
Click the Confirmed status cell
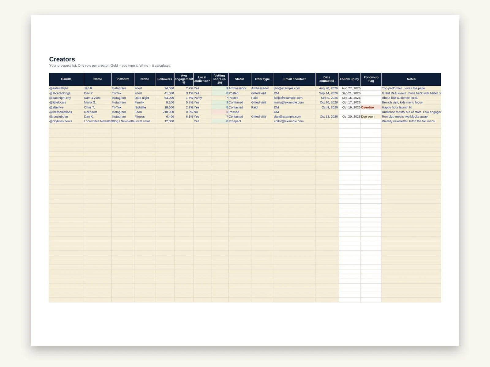pyautogui.click(x=240, y=102)
